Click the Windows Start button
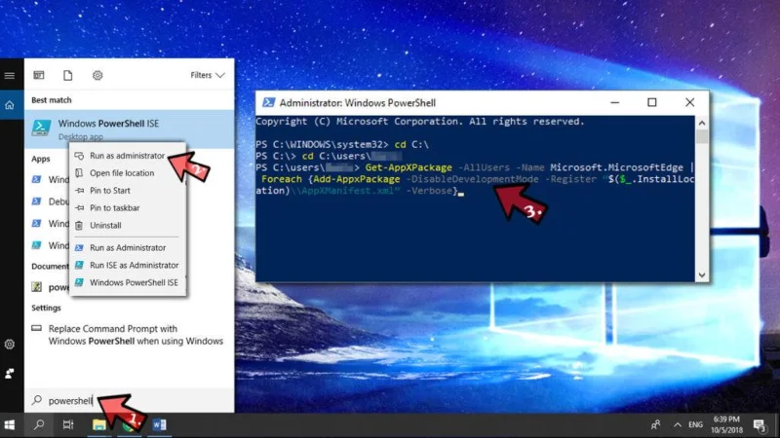This screenshot has width=780, height=438. pyautogui.click(x=10, y=425)
